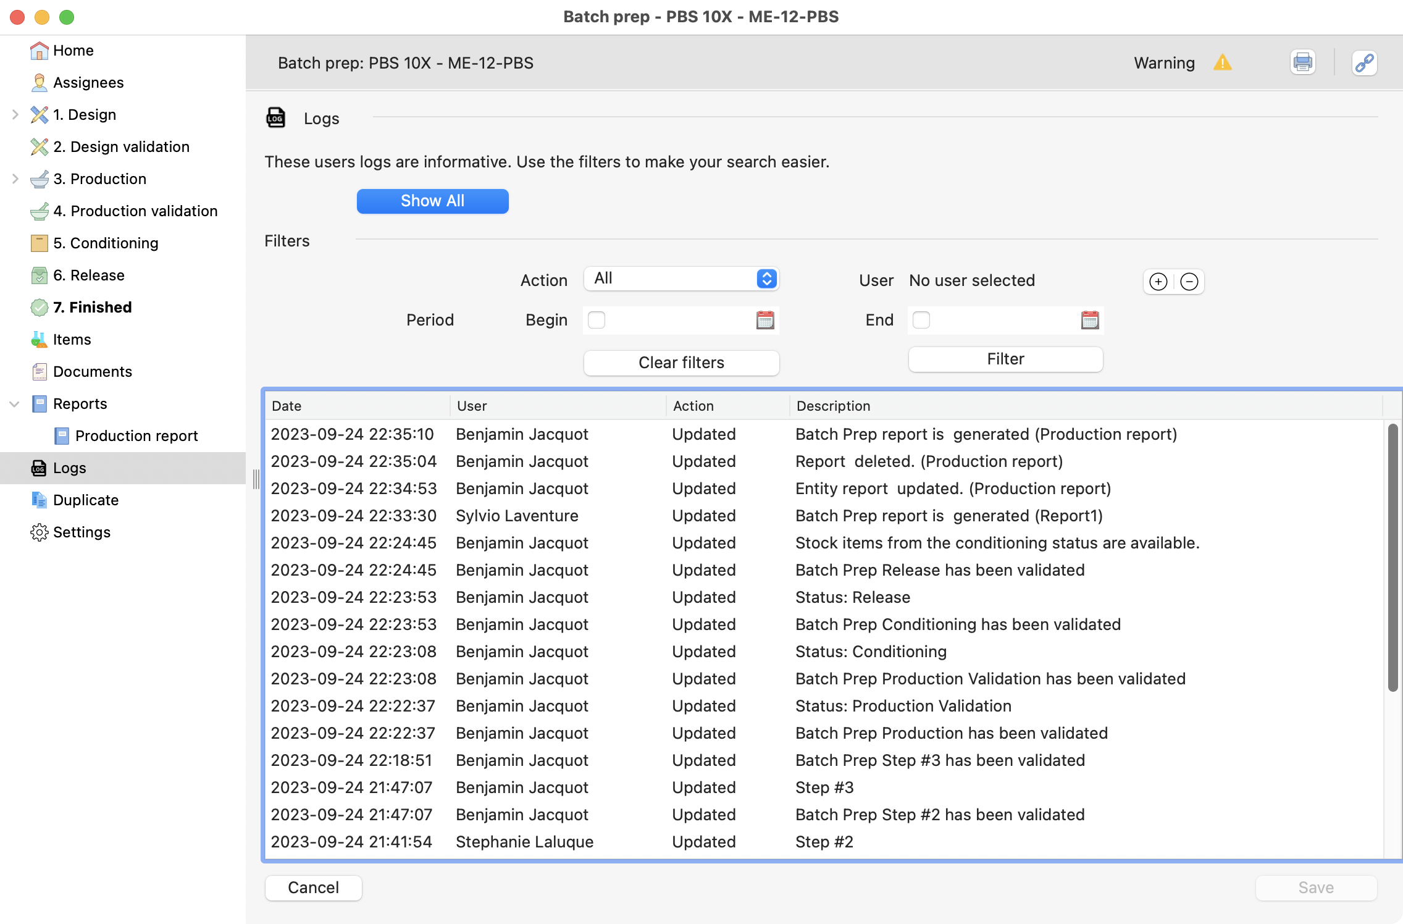Screen dimensions: 1403x924
Task: Click the Home house icon in sidebar
Action: point(39,51)
